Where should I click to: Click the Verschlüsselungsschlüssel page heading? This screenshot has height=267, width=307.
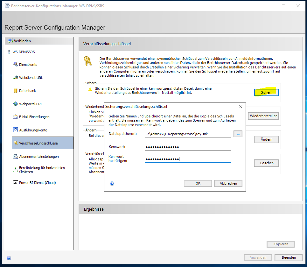coord(107,44)
